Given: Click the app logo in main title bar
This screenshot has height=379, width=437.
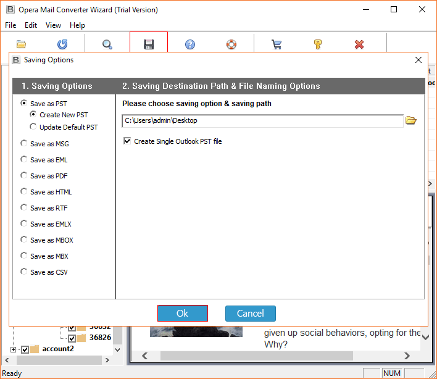Looking at the screenshot, I should point(10,9).
